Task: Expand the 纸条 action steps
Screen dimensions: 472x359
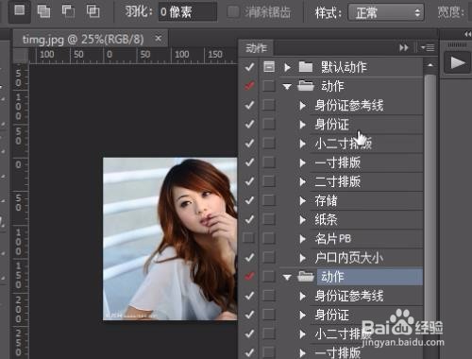Action: (x=303, y=219)
